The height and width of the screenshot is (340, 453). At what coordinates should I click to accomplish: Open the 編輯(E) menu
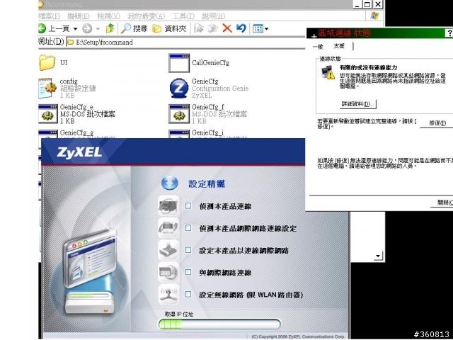(79, 16)
